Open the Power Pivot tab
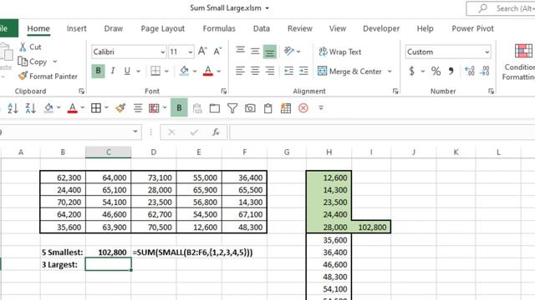This screenshot has height=300, width=535. click(472, 28)
